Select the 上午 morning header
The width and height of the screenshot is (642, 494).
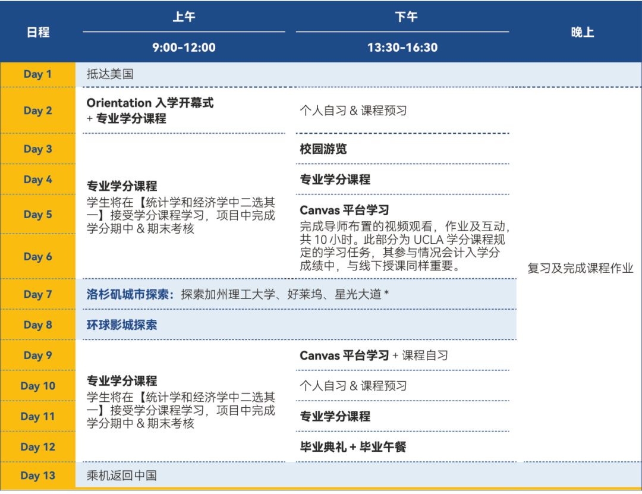pyautogui.click(x=184, y=17)
